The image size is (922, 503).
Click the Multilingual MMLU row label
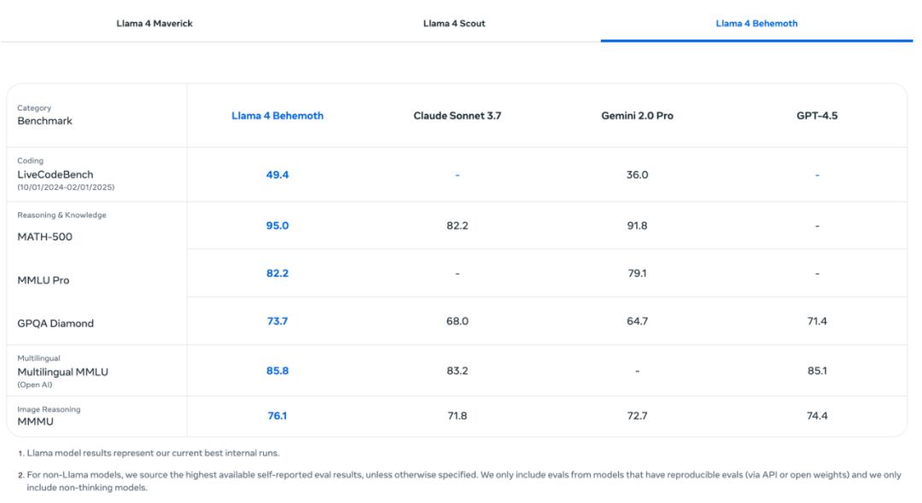[63, 373]
